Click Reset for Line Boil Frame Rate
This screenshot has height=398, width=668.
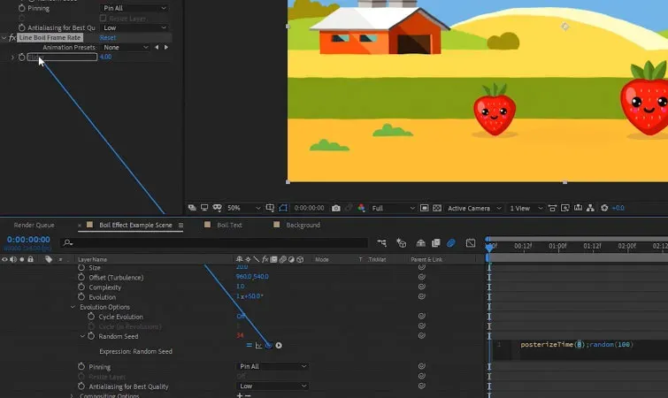tap(108, 37)
